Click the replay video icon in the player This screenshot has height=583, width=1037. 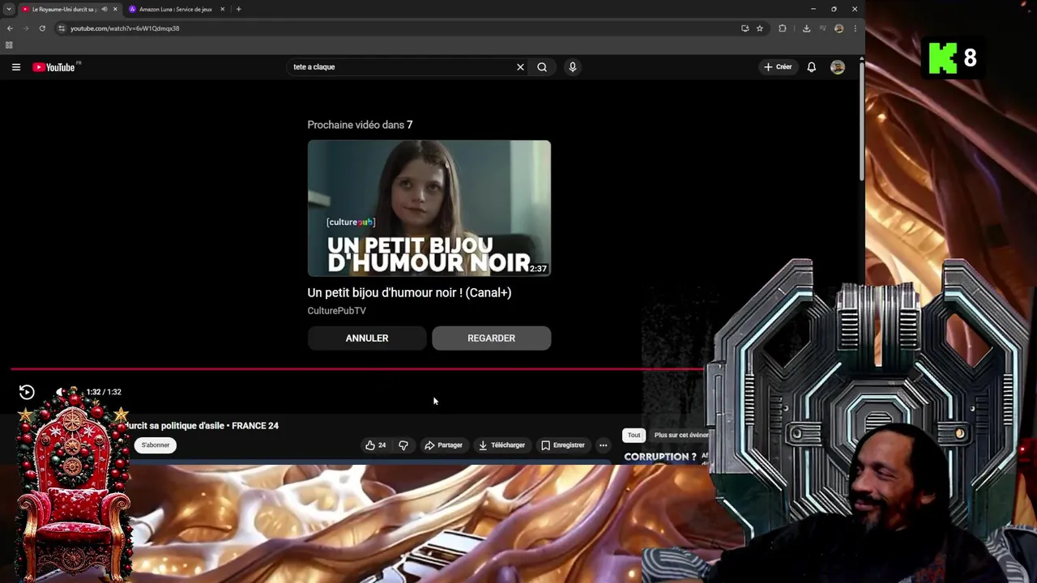tap(27, 392)
